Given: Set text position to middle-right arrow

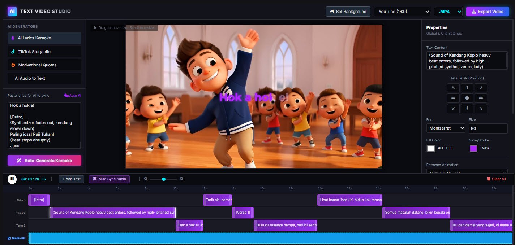Looking at the screenshot, I should (481, 98).
